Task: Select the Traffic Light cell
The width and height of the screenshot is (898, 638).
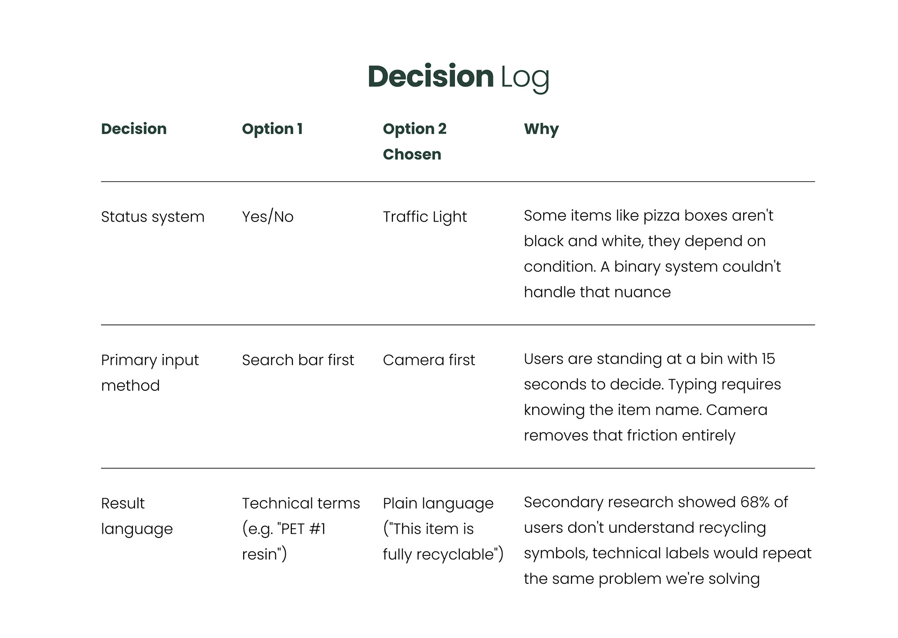Action: [425, 217]
